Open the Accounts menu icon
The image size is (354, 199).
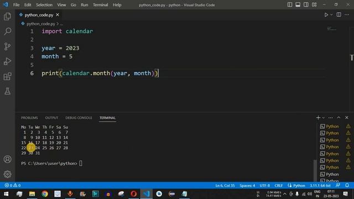[x=7, y=159]
